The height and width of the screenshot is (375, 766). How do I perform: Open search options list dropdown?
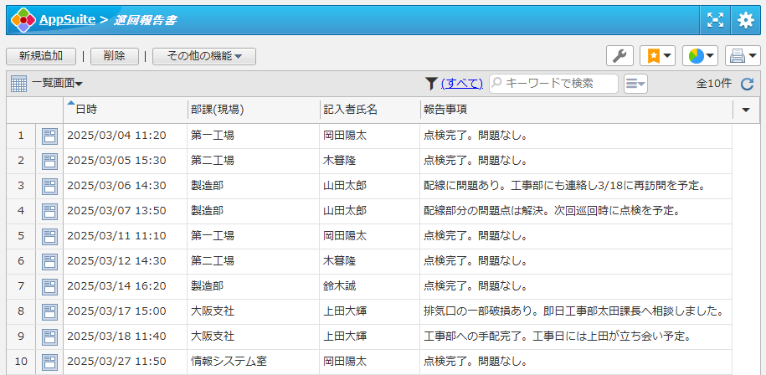[x=635, y=84]
